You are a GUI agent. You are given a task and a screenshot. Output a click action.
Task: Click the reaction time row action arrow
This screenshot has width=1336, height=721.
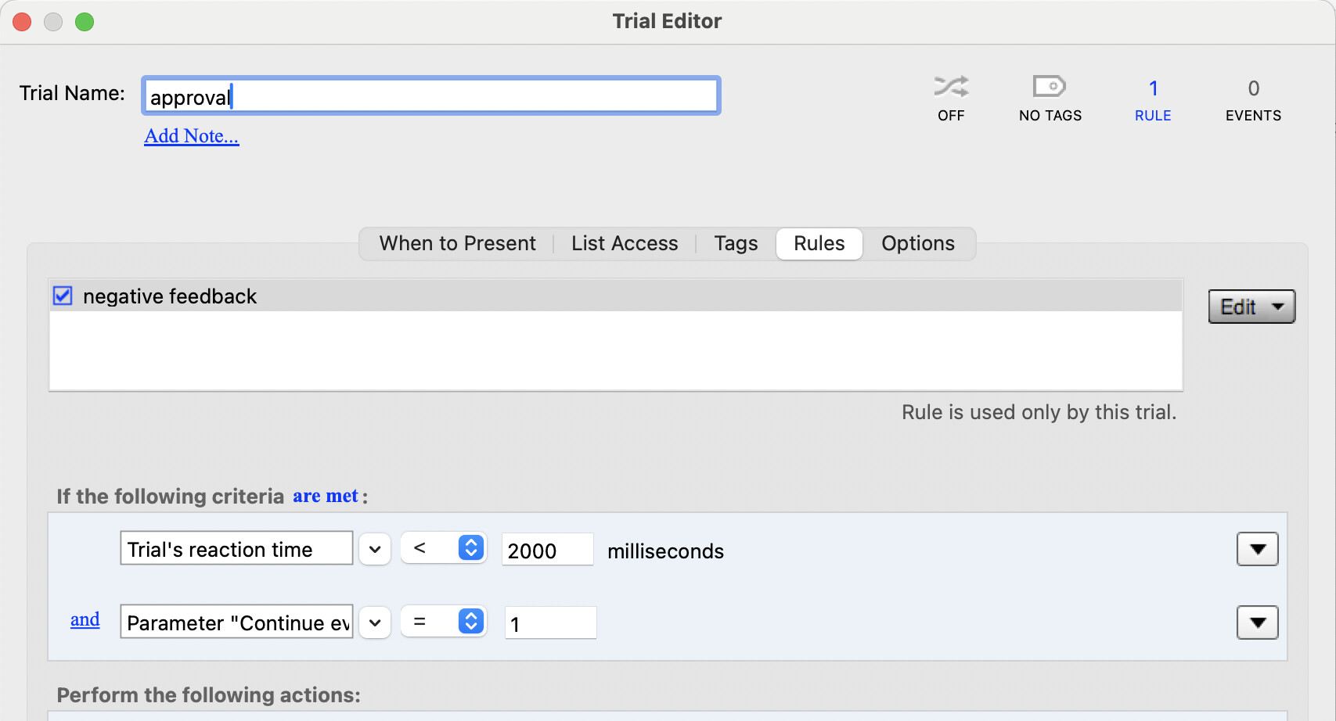(x=1257, y=549)
